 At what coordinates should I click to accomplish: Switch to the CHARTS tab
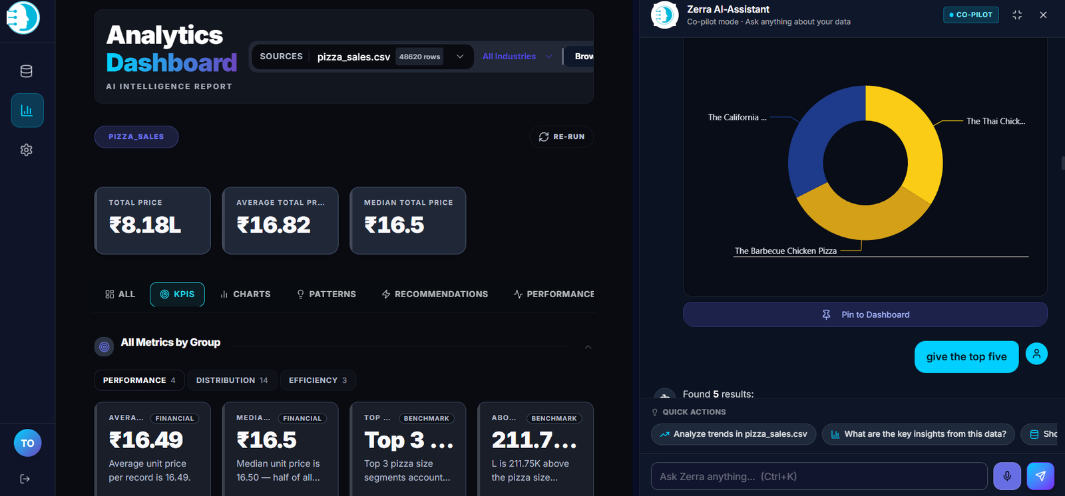245,294
